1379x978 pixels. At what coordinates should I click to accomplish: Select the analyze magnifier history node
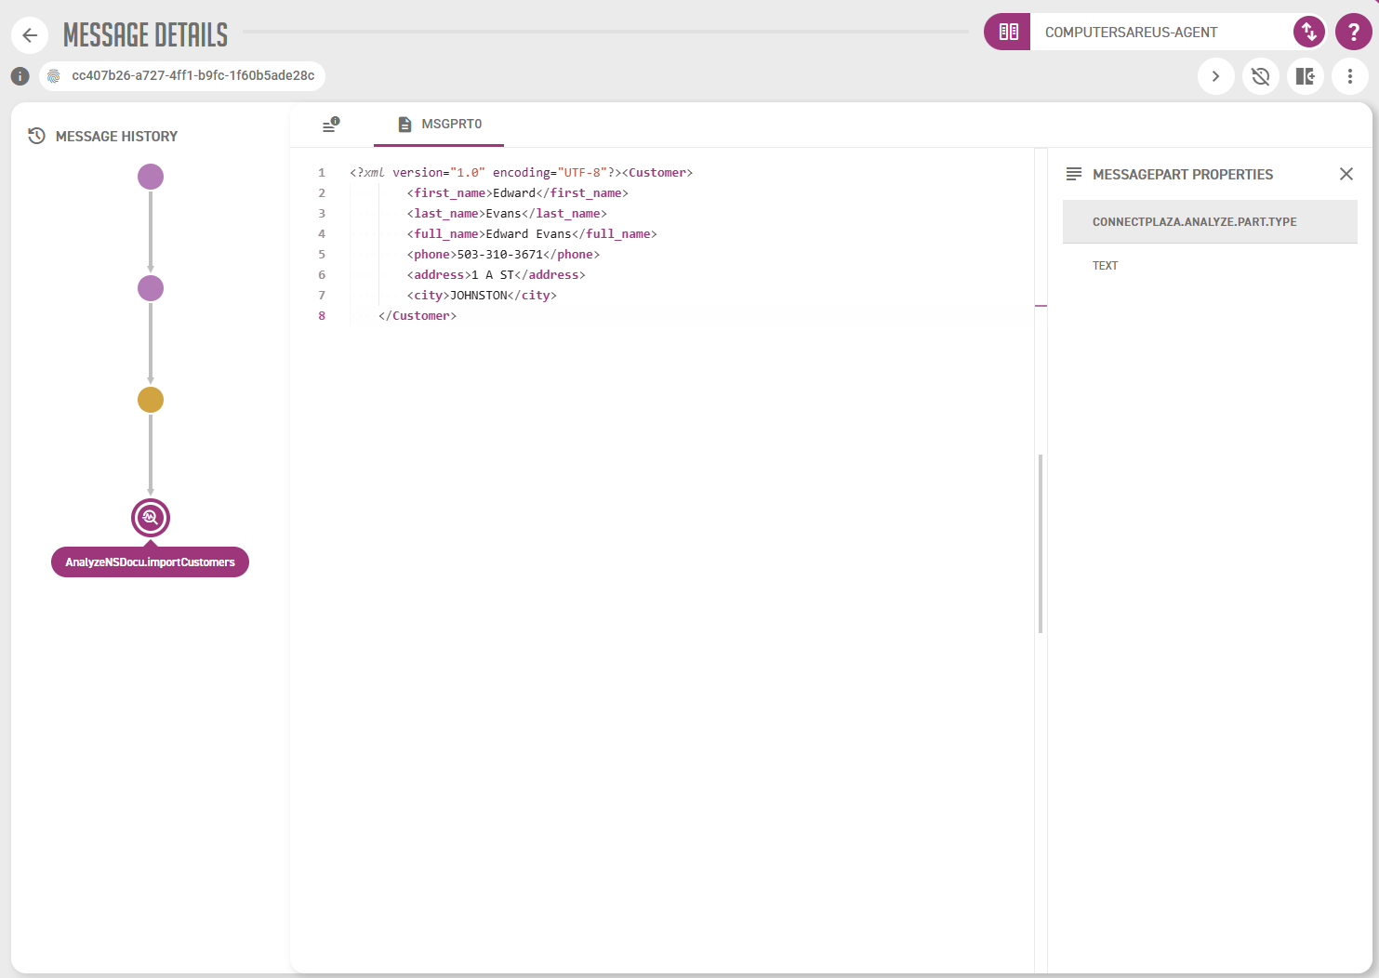tap(151, 518)
